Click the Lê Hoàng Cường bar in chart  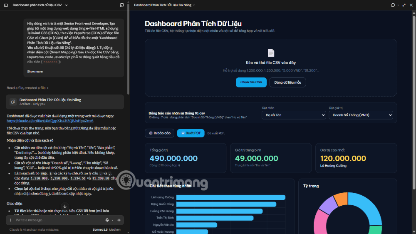tap(231, 197)
